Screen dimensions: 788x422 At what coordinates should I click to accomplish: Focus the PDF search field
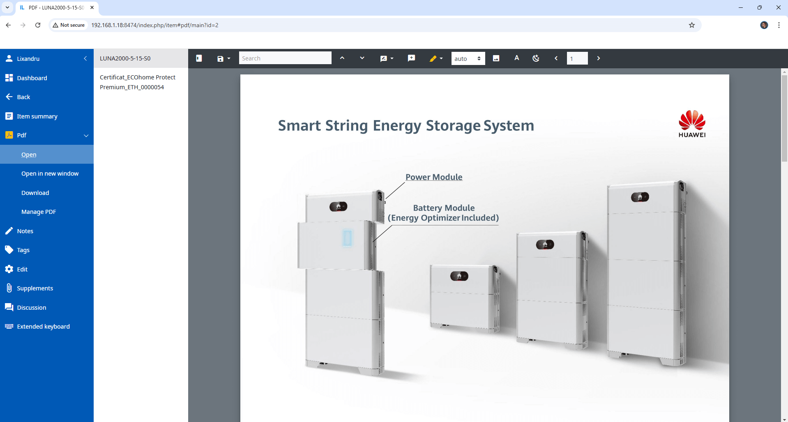[x=285, y=58]
